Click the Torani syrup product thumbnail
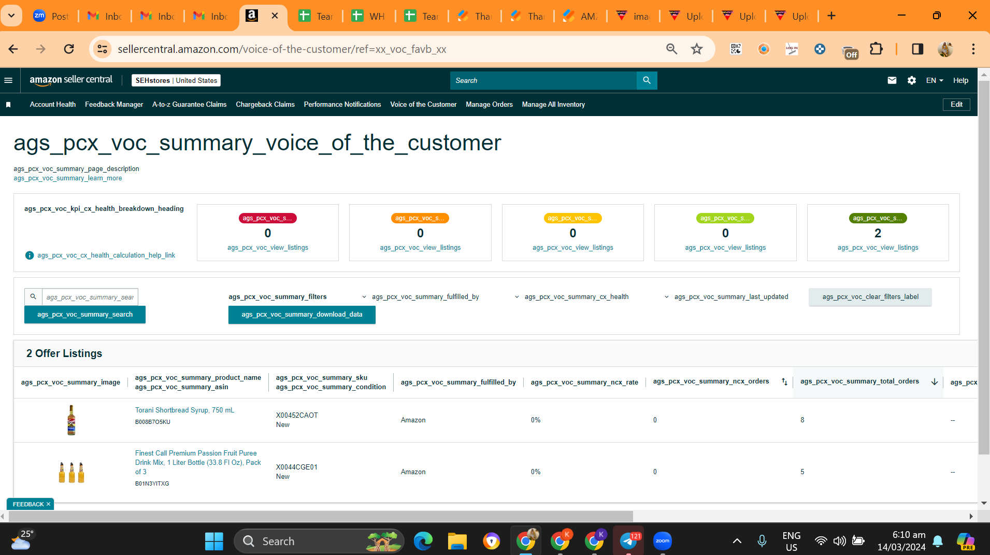This screenshot has width=990, height=555. point(71,420)
